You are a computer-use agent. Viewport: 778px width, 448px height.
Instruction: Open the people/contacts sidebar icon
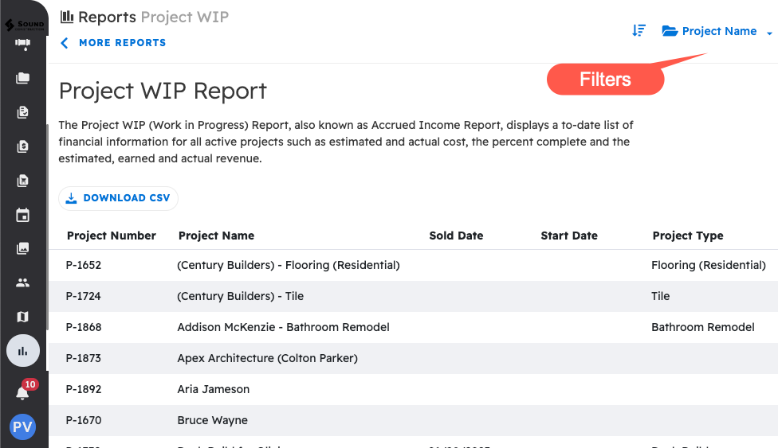tap(23, 282)
